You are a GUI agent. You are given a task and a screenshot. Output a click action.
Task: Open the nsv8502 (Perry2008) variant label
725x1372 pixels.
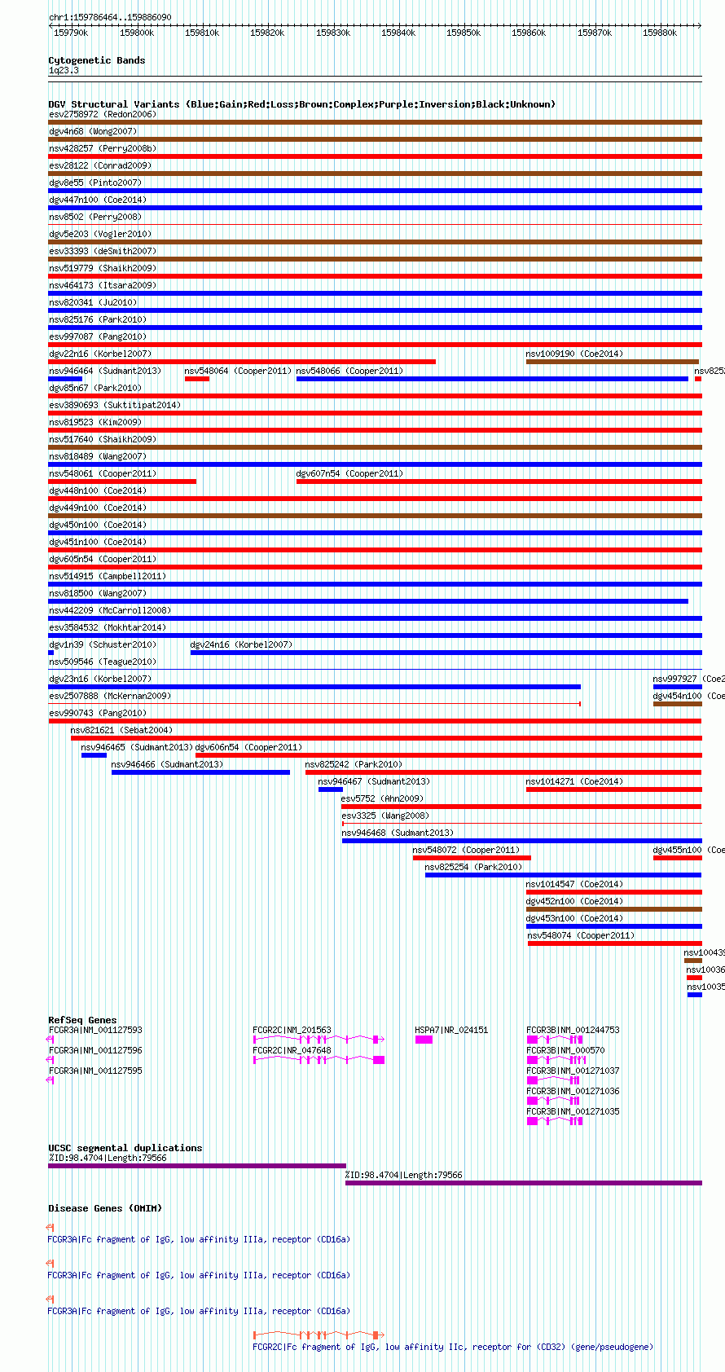click(x=95, y=217)
